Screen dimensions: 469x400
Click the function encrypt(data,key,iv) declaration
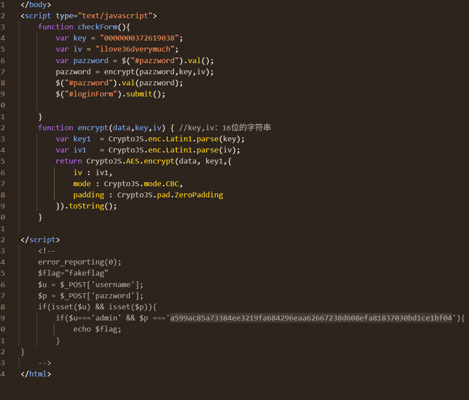click(x=106, y=128)
